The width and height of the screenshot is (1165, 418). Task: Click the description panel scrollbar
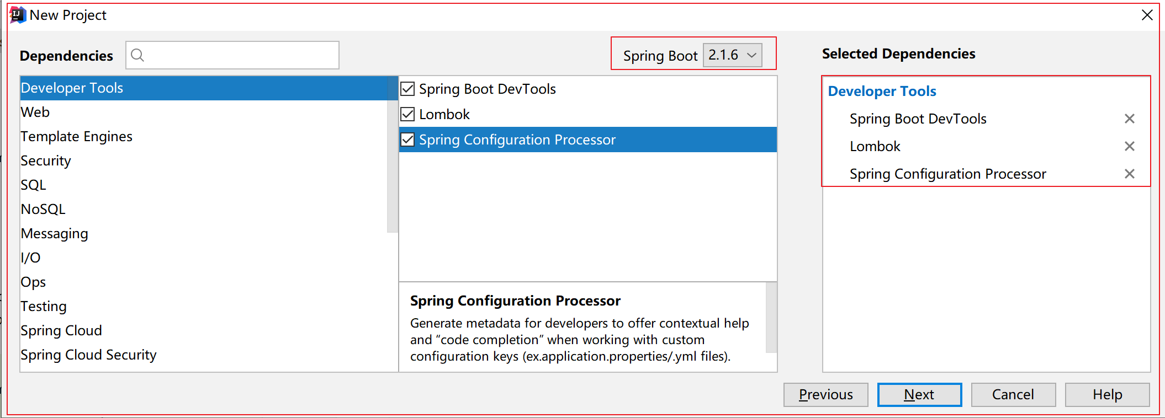771,317
